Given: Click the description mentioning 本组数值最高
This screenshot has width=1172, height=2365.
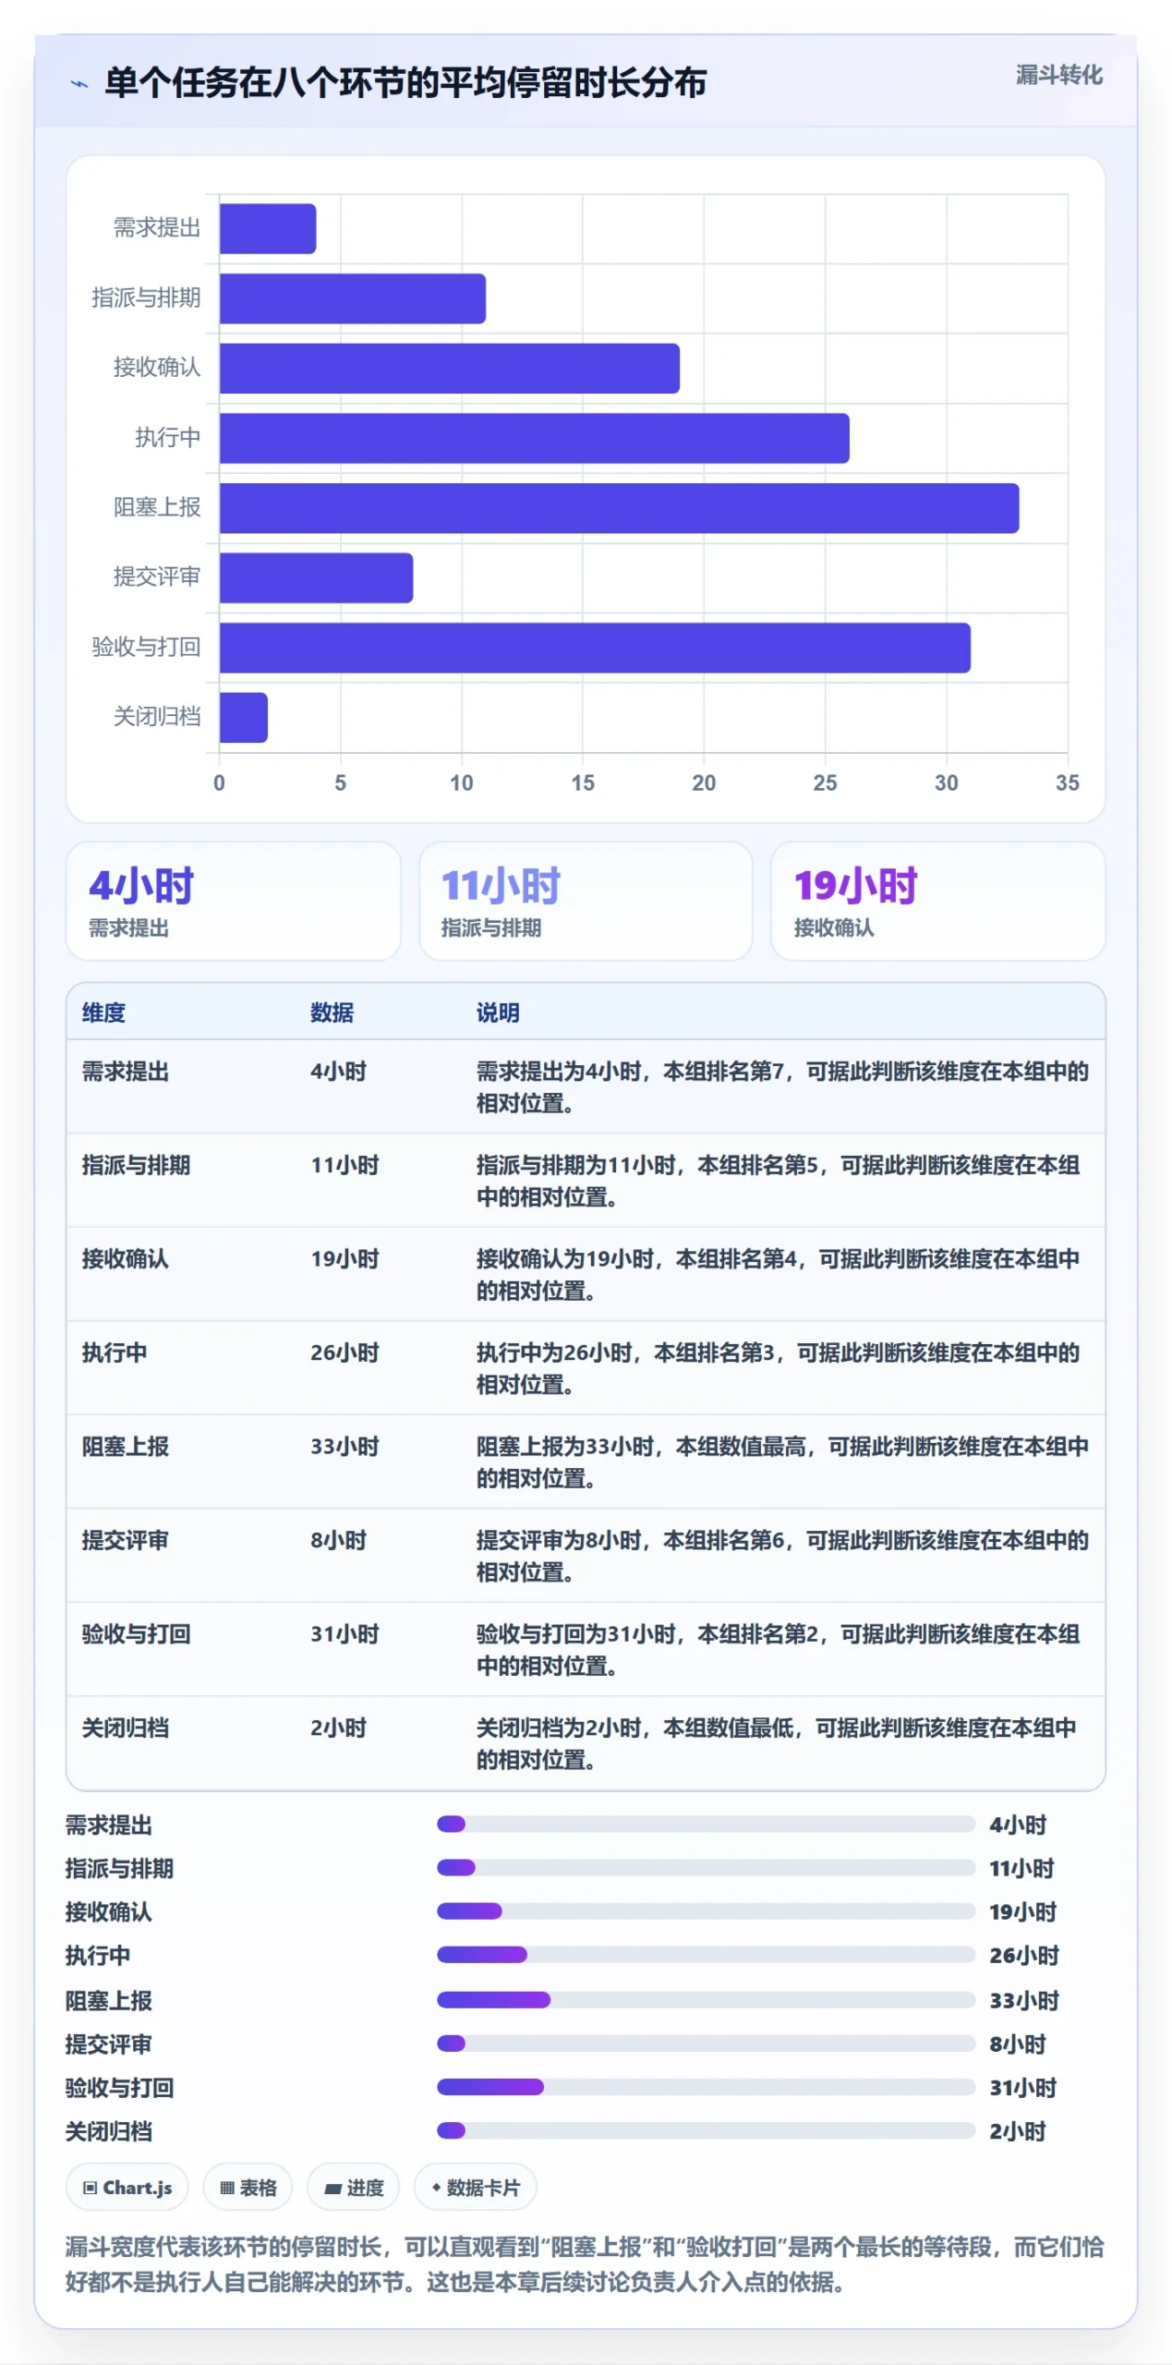Looking at the screenshot, I should 782,1462.
